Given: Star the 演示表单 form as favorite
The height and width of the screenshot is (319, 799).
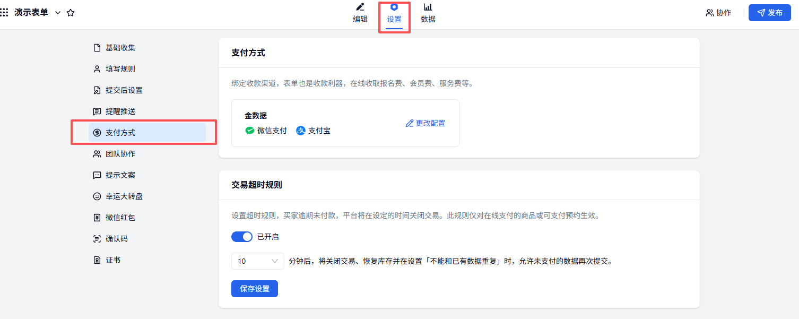Looking at the screenshot, I should (71, 13).
